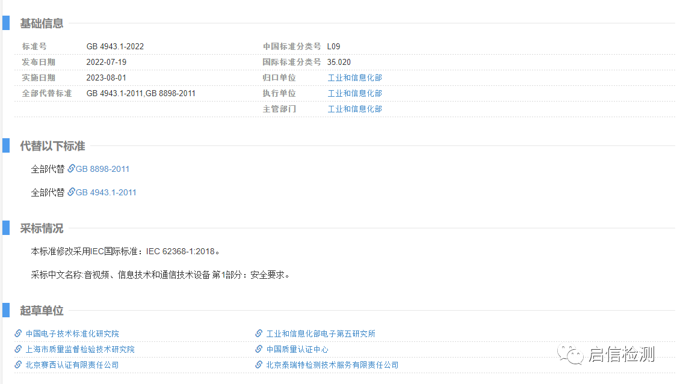Image resolution: width=677 pixels, height=384 pixels.
Task: Open 工业和信息化部 link in 归口单位 row
Action: point(354,78)
